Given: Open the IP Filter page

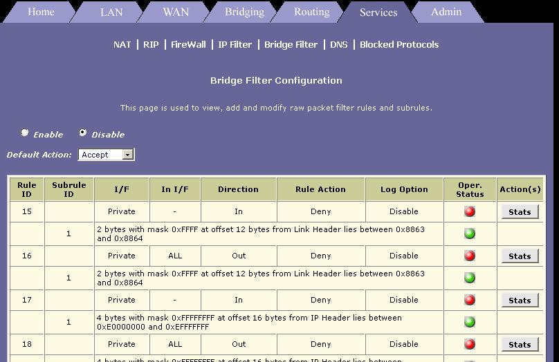Looking at the screenshot, I should pyautogui.click(x=235, y=44).
